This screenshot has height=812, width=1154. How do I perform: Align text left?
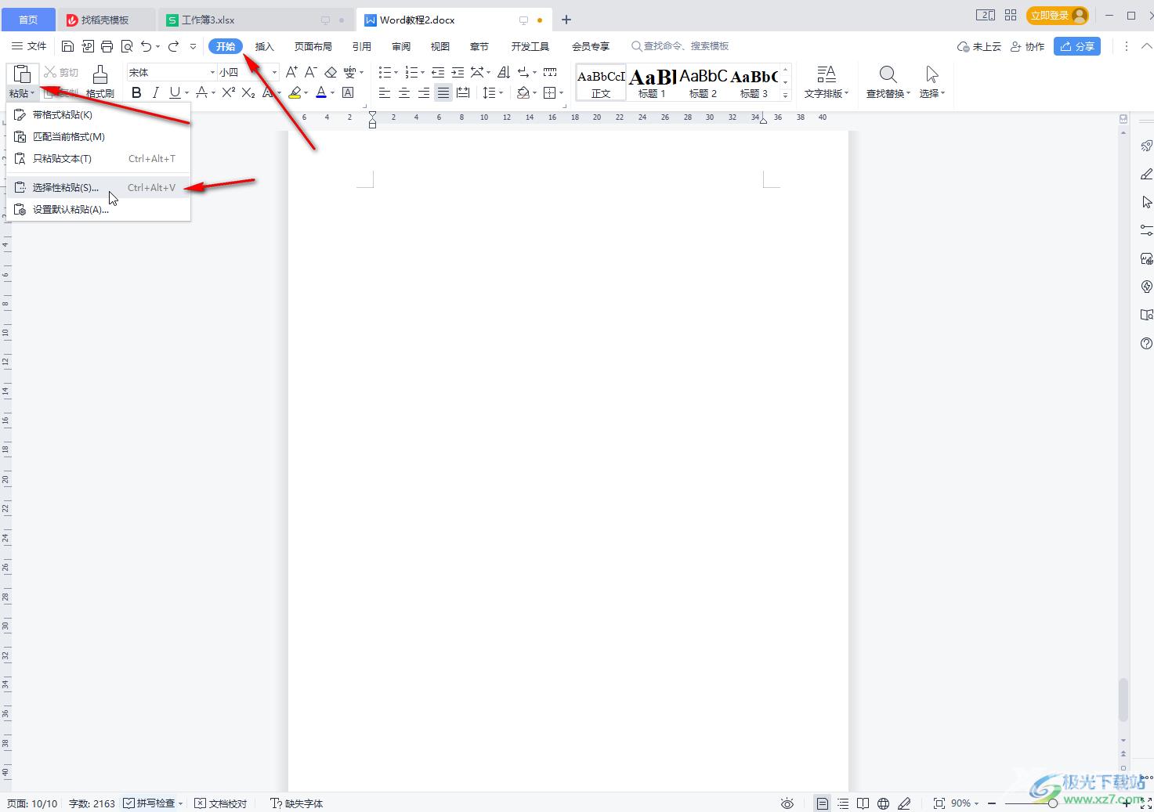[x=385, y=92]
